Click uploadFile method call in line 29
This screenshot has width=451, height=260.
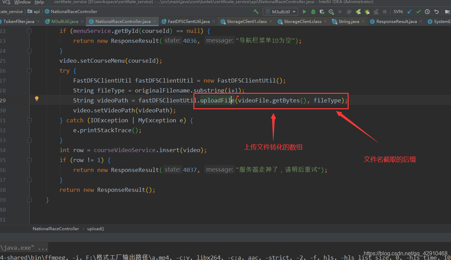pyautogui.click(x=217, y=100)
